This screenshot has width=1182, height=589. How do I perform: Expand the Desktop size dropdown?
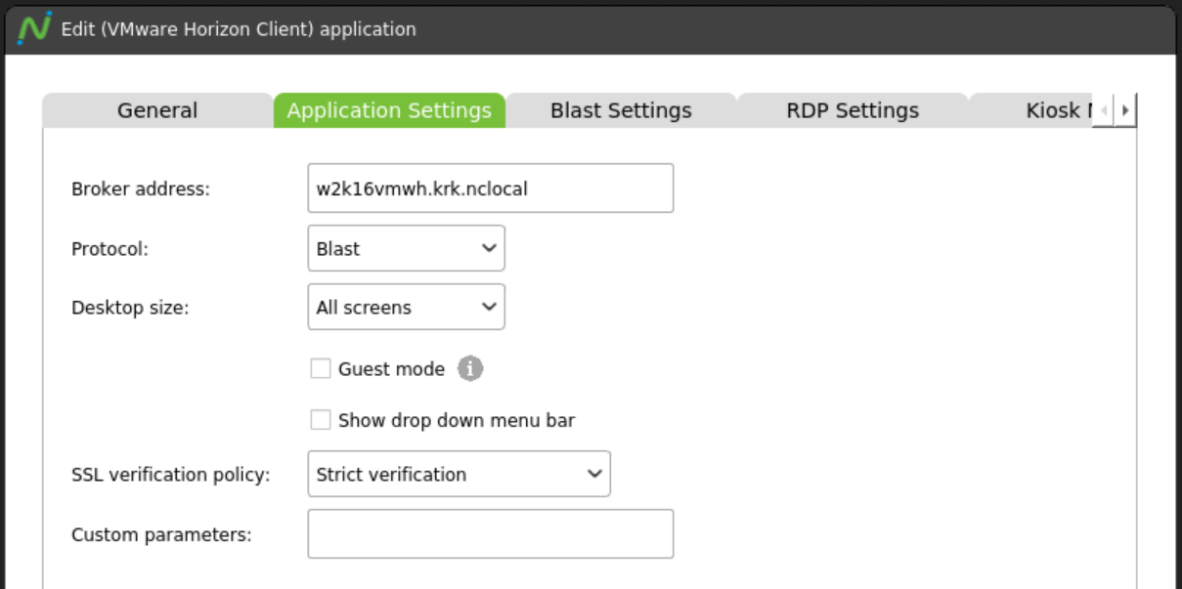tap(406, 307)
